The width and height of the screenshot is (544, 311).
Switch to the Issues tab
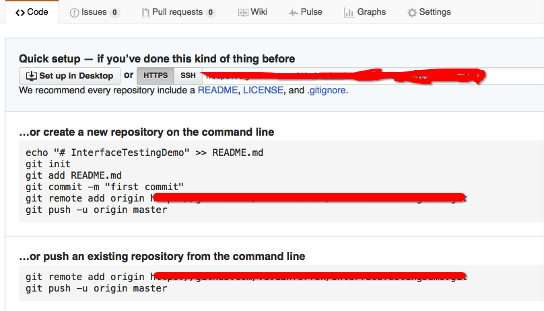tap(94, 12)
